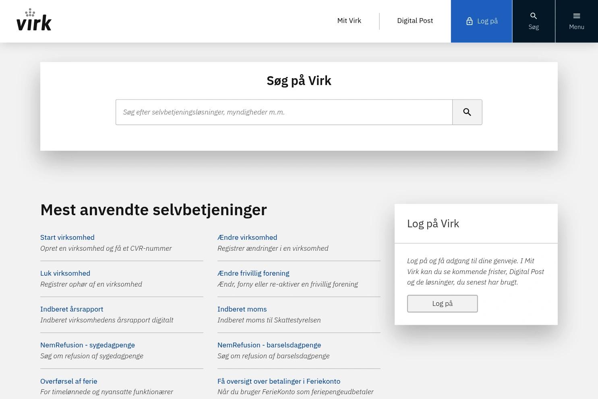Screen dimensions: 598x399
Task: Open NemRefusion - barselsdagpenge
Action: pyautogui.click(x=269, y=345)
